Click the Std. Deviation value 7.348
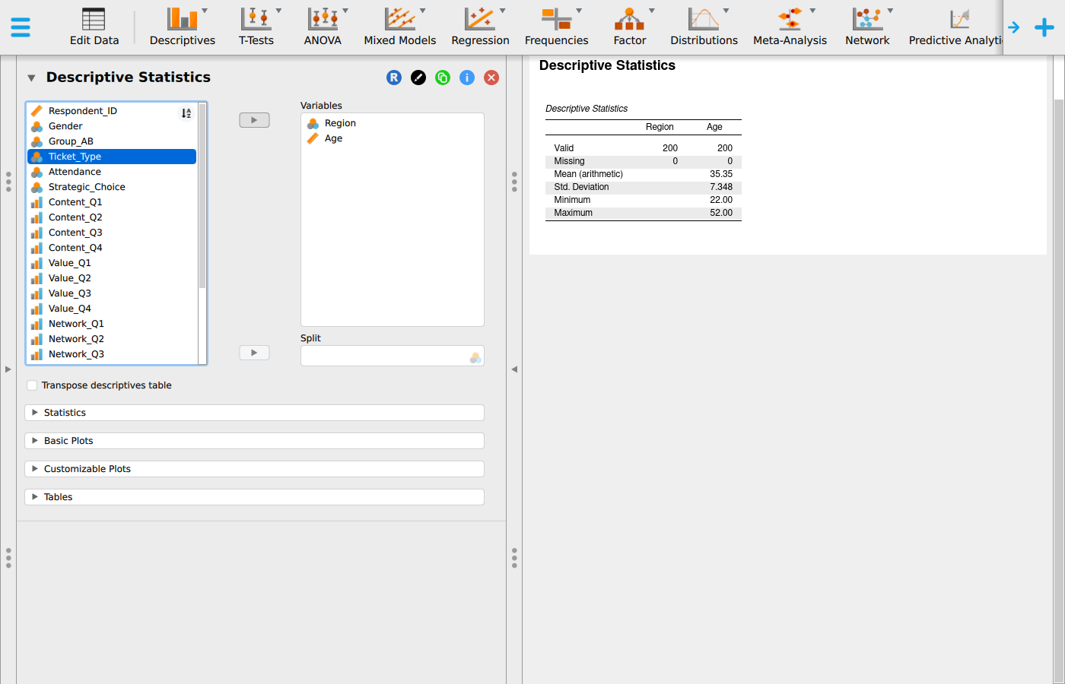Screen dimensions: 1065x684 coord(721,187)
